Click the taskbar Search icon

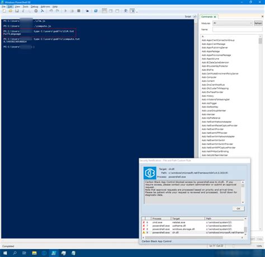(x=15, y=253)
